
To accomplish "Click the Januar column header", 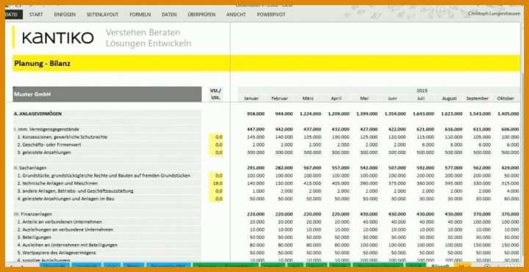I will pos(251,98).
